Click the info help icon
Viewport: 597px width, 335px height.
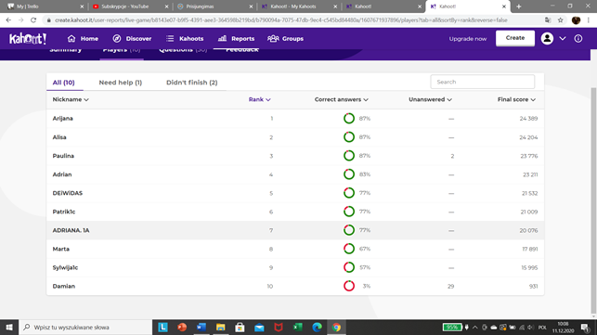point(578,38)
